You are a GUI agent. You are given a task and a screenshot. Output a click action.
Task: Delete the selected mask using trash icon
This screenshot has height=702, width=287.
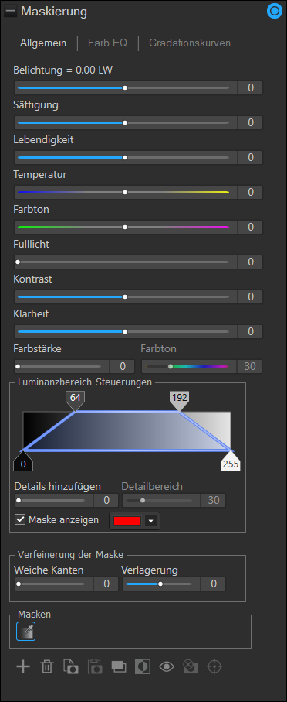46,666
